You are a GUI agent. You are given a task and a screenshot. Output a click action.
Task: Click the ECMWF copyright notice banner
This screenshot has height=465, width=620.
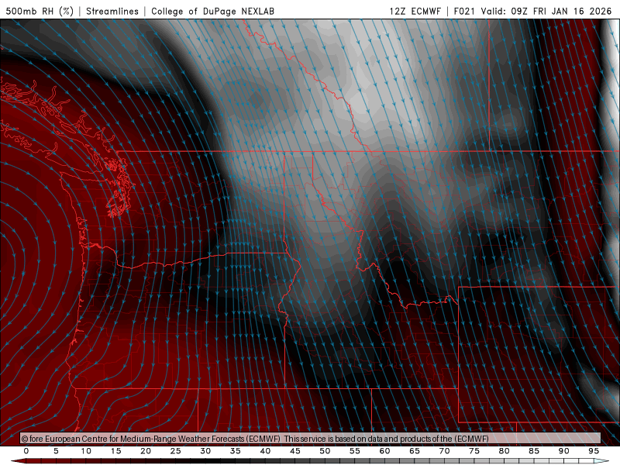tap(311, 438)
